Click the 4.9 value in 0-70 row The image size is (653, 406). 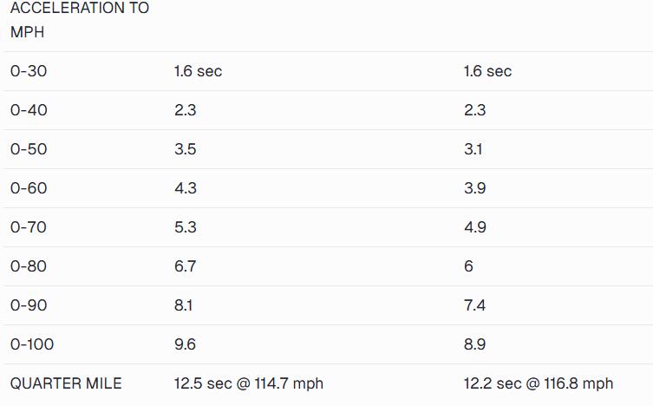[475, 227]
